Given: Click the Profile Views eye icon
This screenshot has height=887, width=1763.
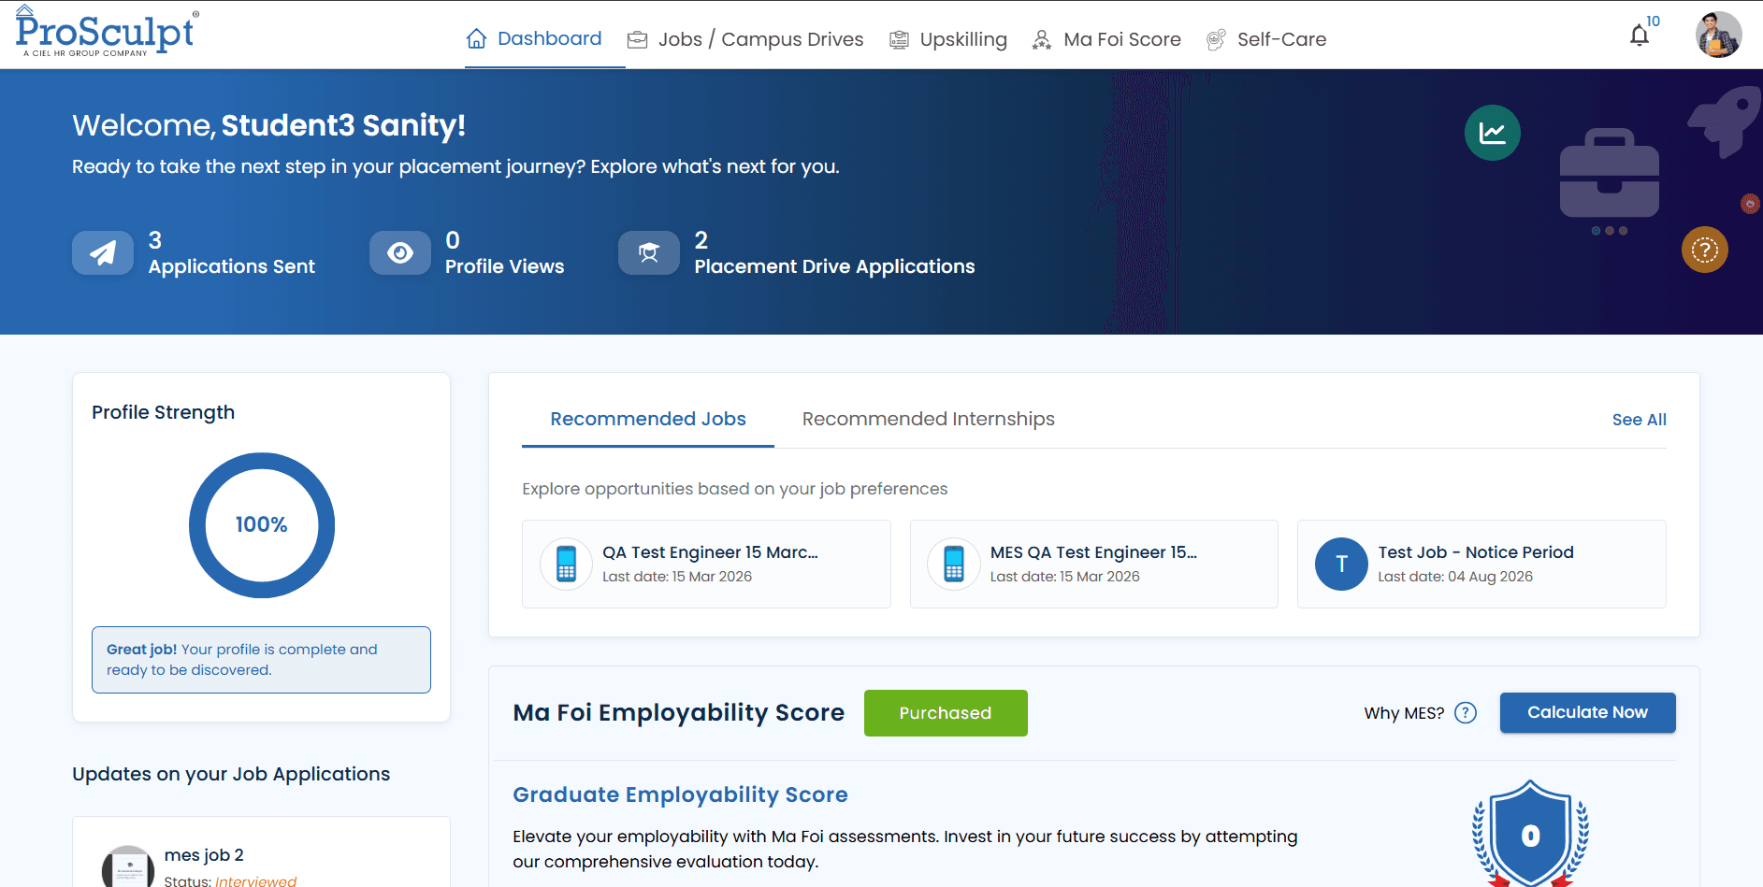Looking at the screenshot, I should pos(400,252).
